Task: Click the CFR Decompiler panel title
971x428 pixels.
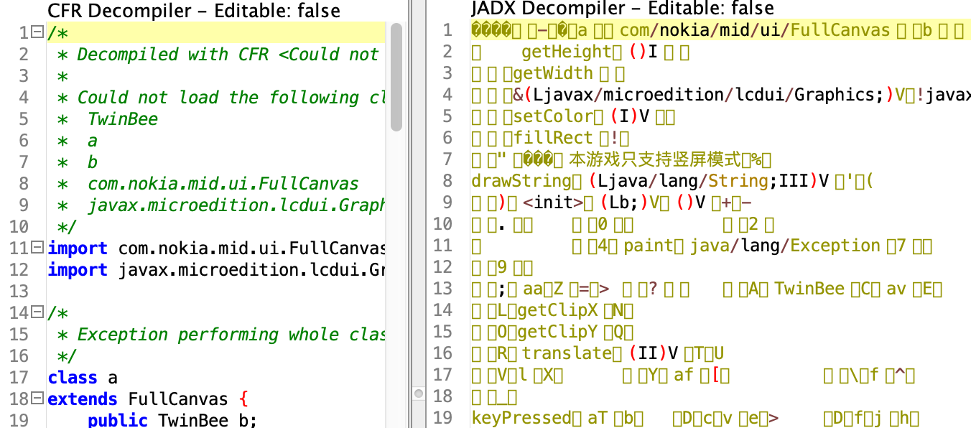Action: click(194, 11)
